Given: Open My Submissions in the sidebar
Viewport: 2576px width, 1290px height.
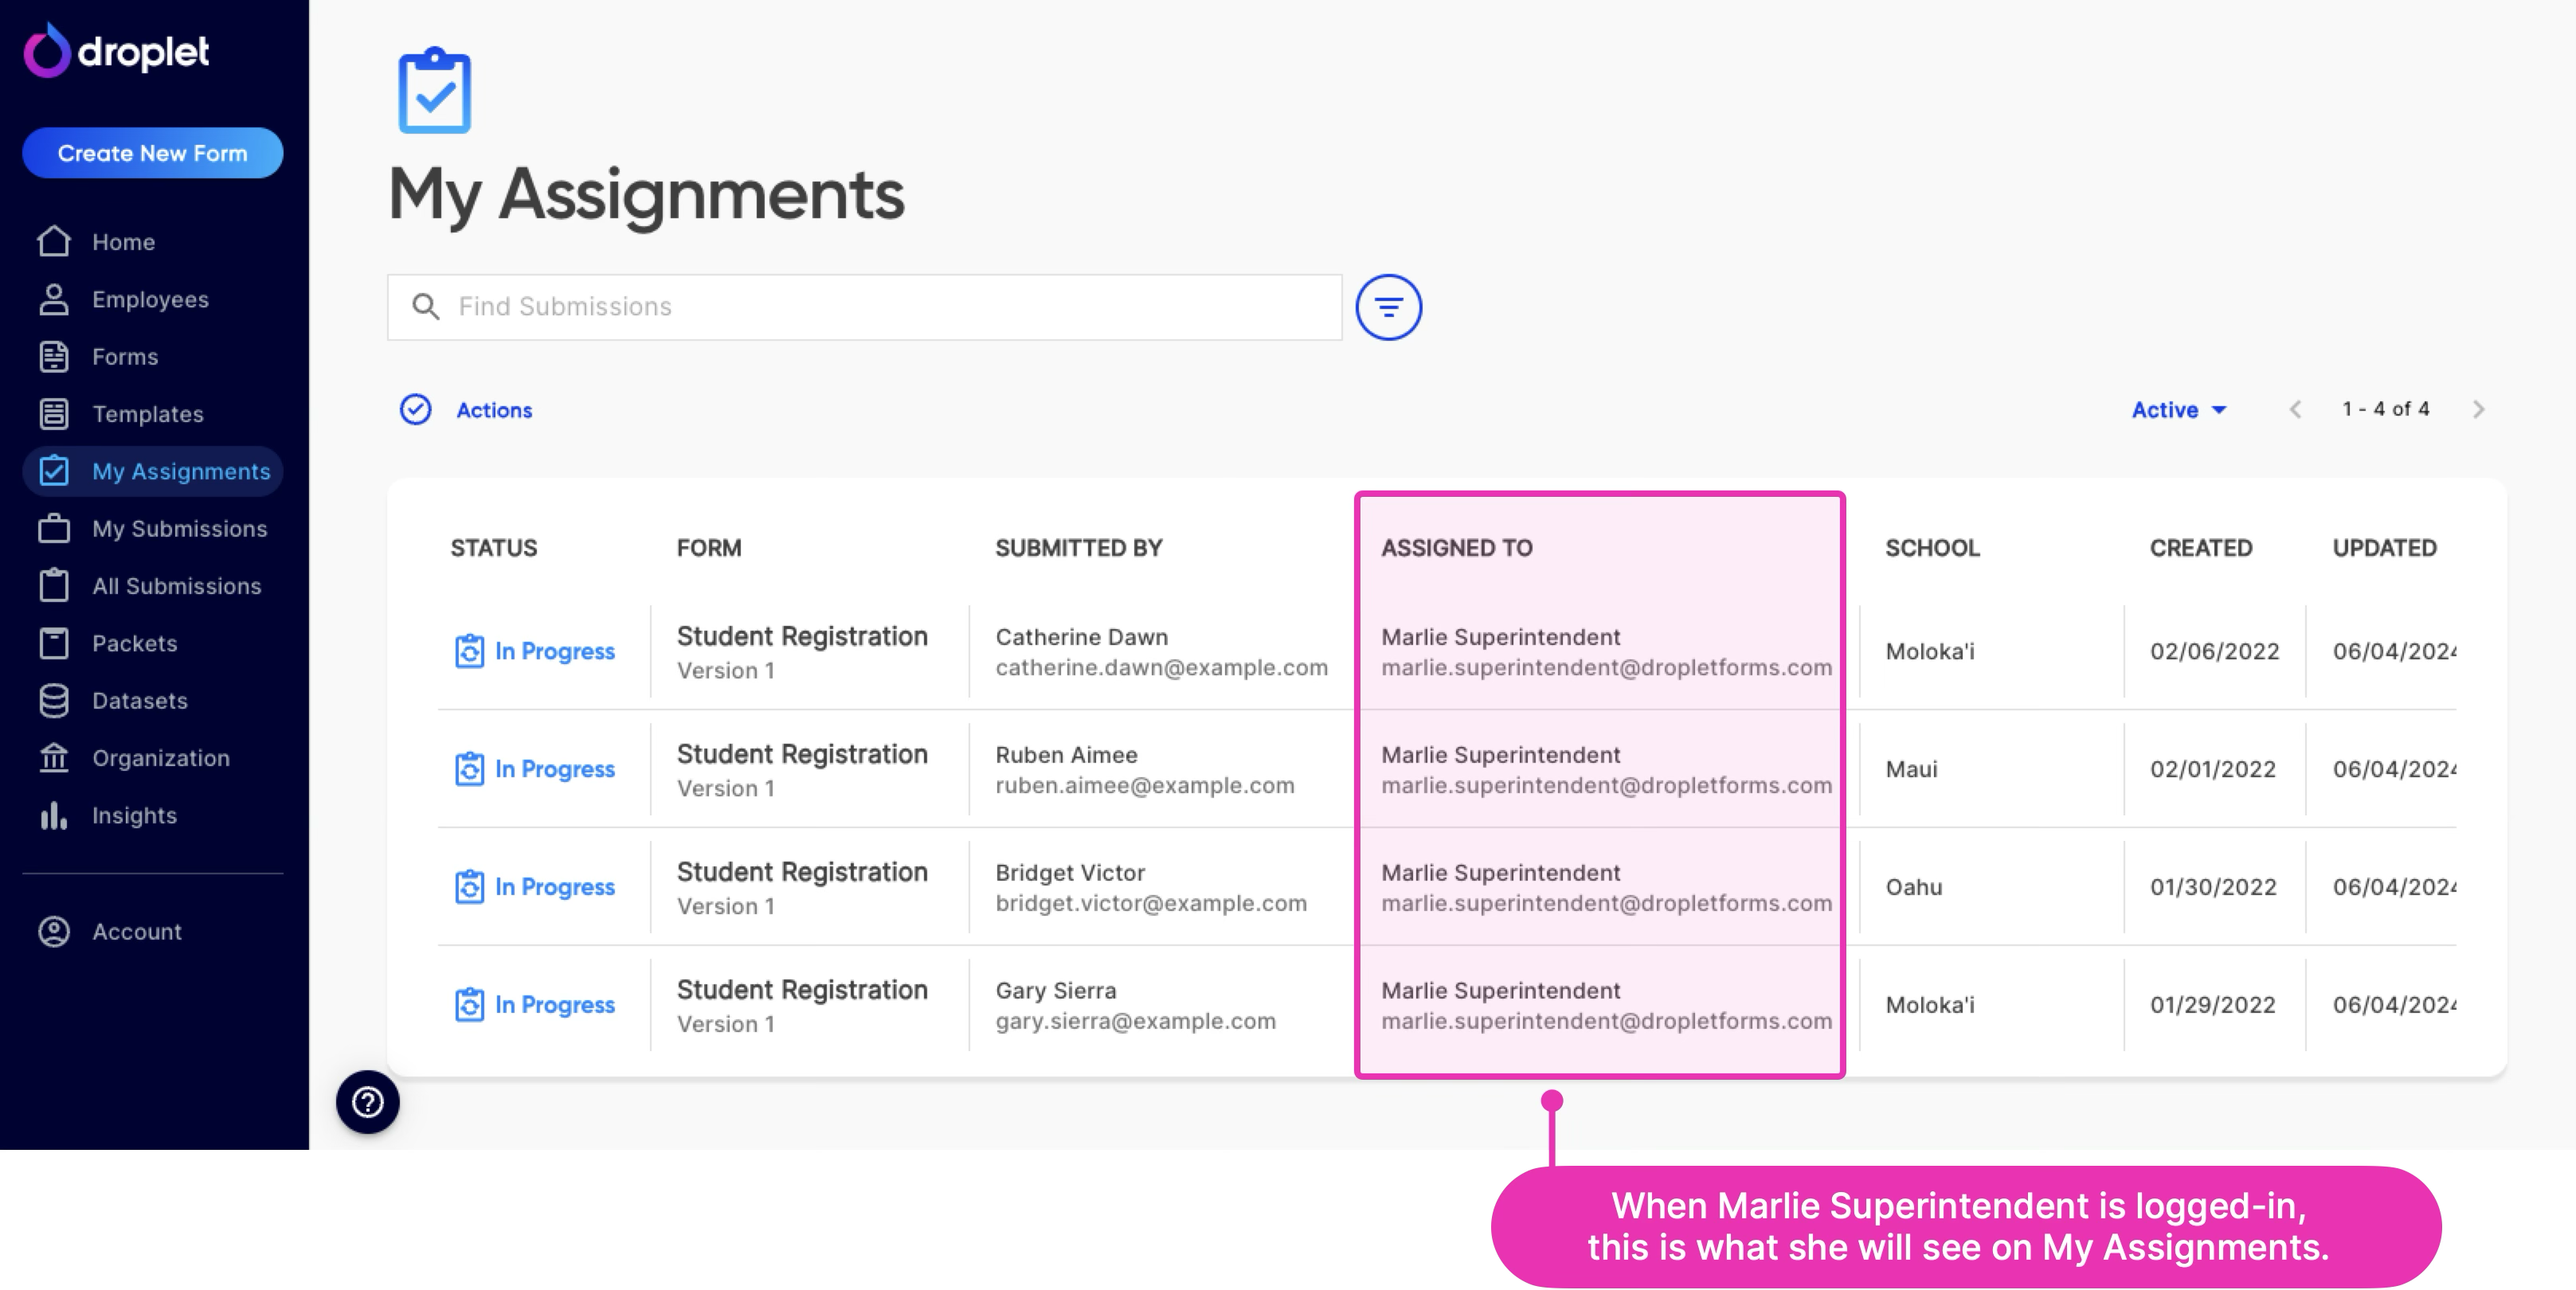Looking at the screenshot, I should [179, 529].
